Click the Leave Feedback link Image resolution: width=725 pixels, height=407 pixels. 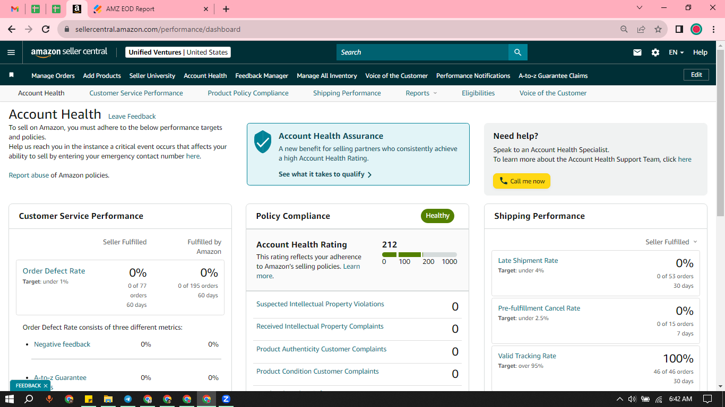[132, 117]
